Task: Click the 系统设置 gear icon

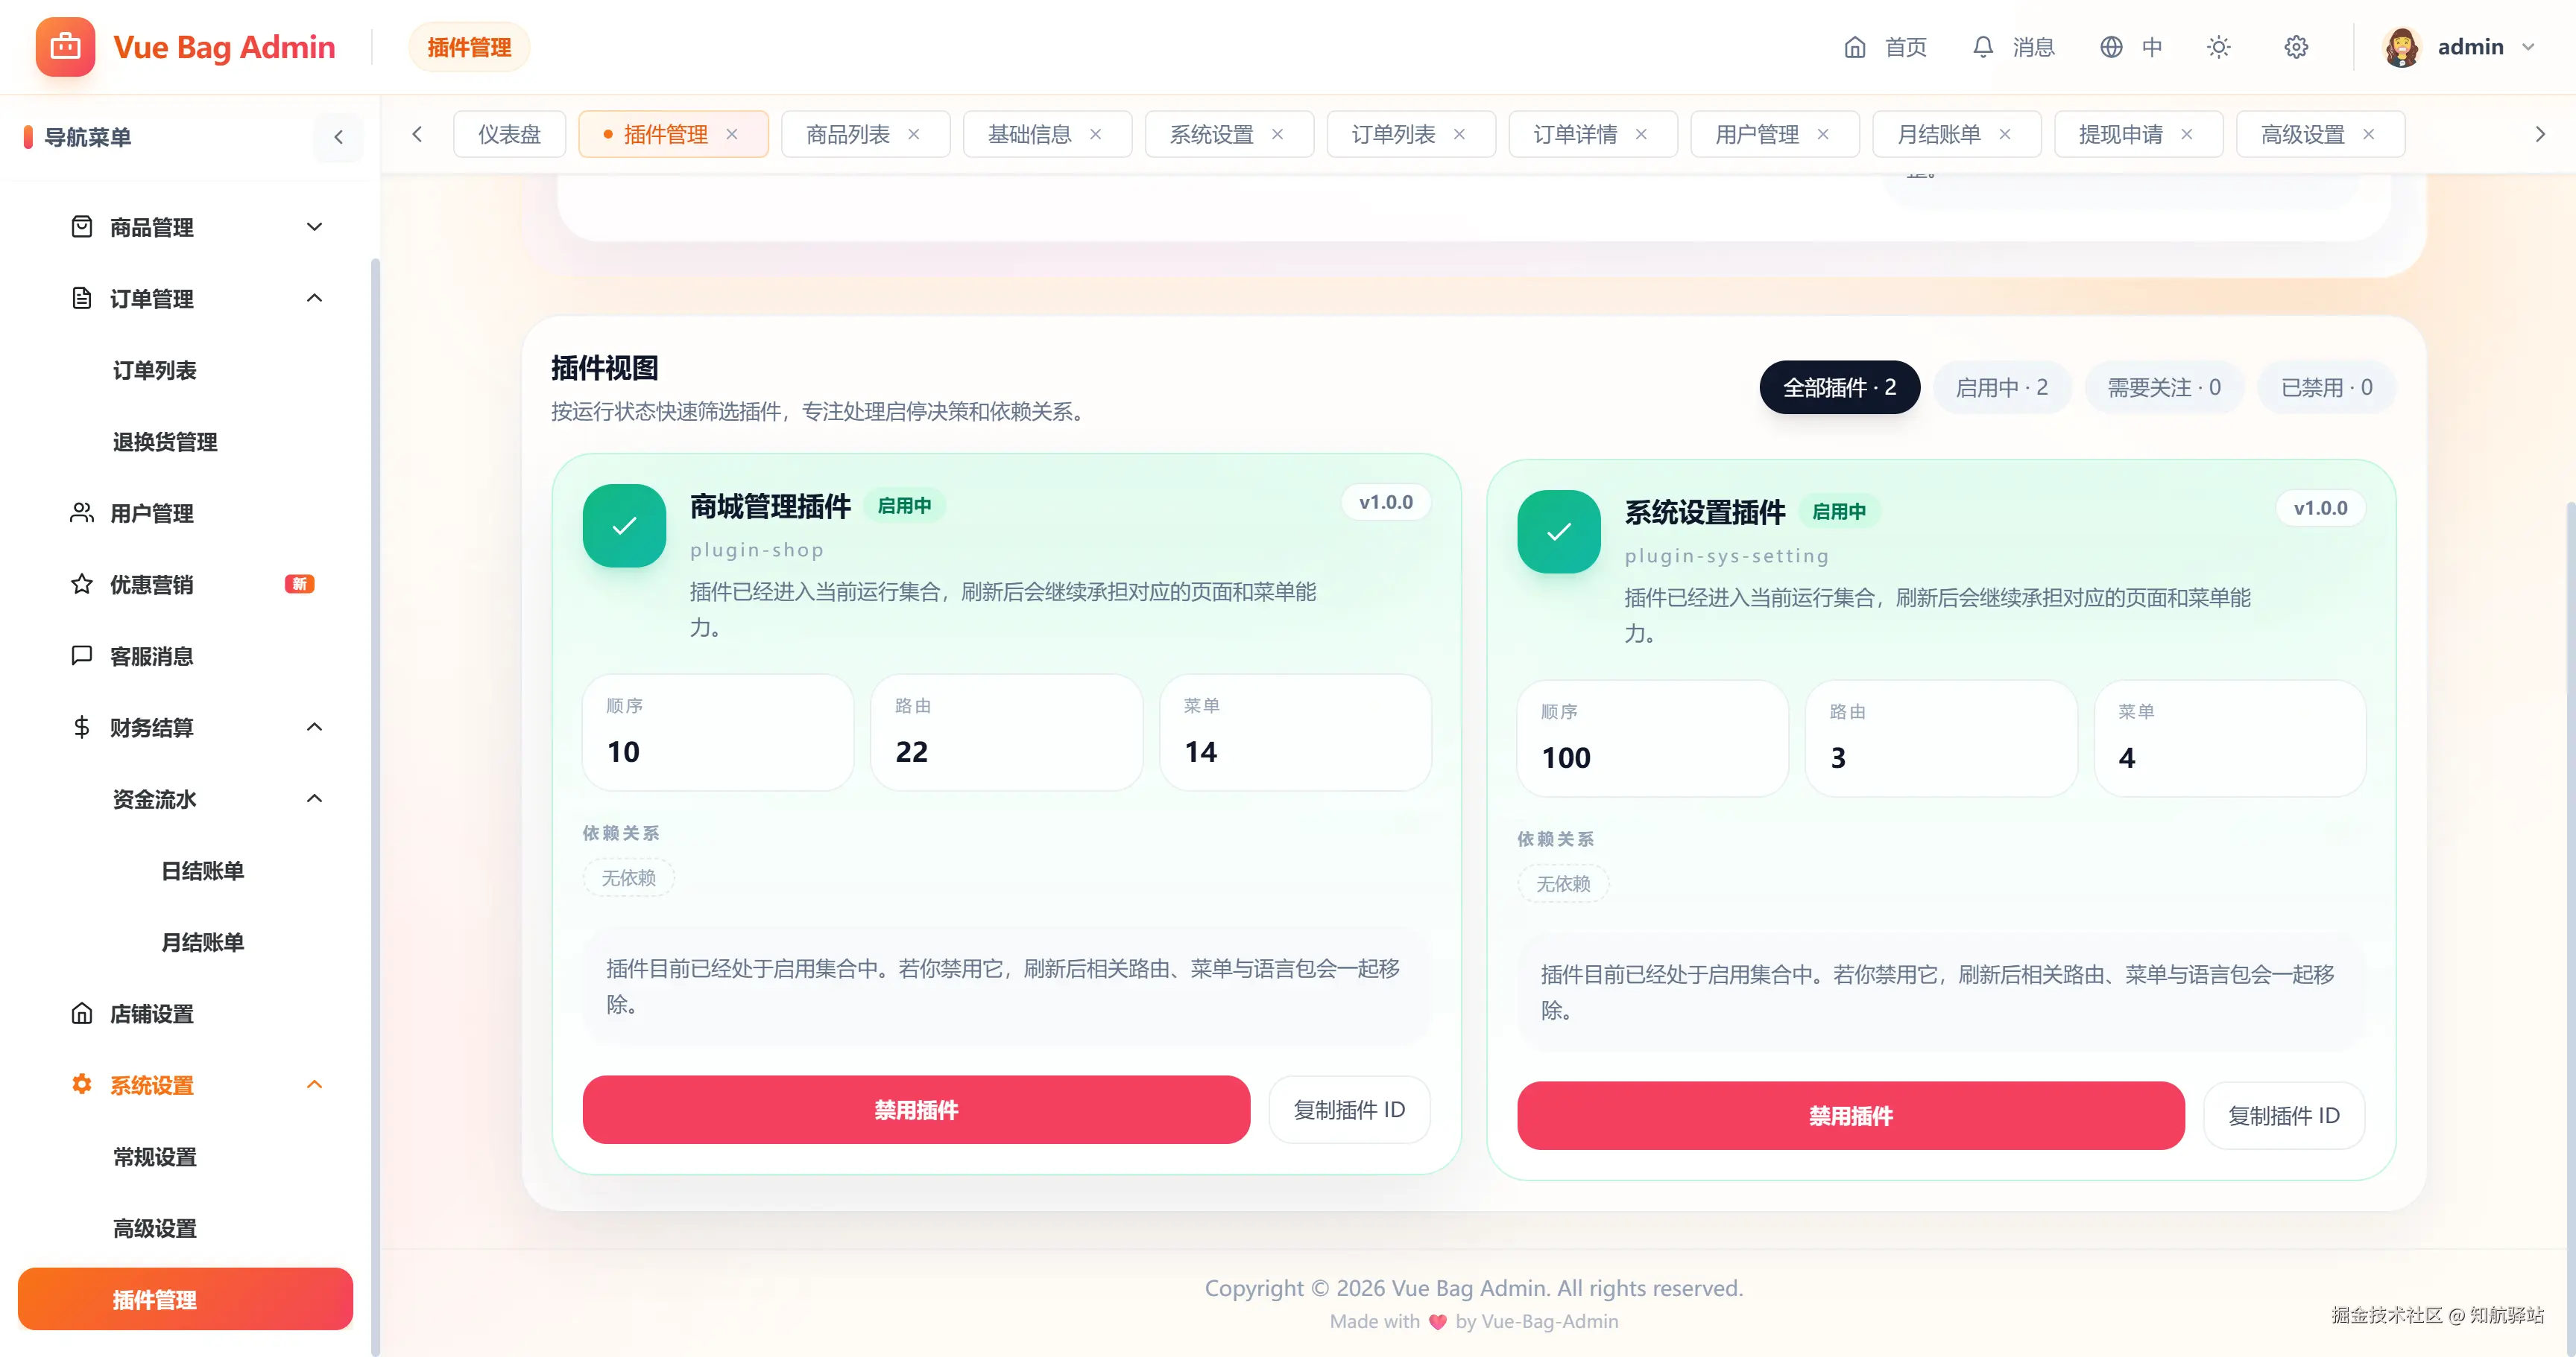Action: 82,1084
